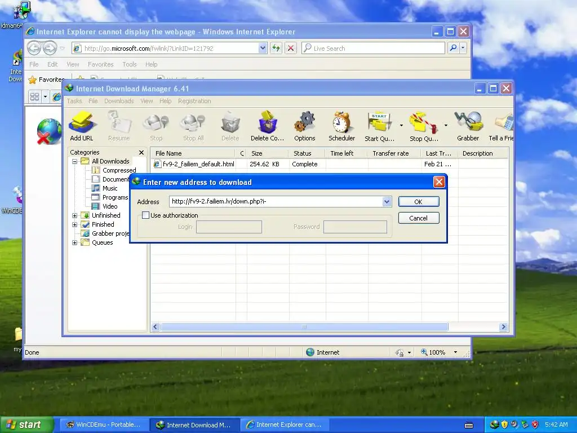Click the Stop All toolbar icon
Screen dimensions: 577x433
click(x=193, y=126)
